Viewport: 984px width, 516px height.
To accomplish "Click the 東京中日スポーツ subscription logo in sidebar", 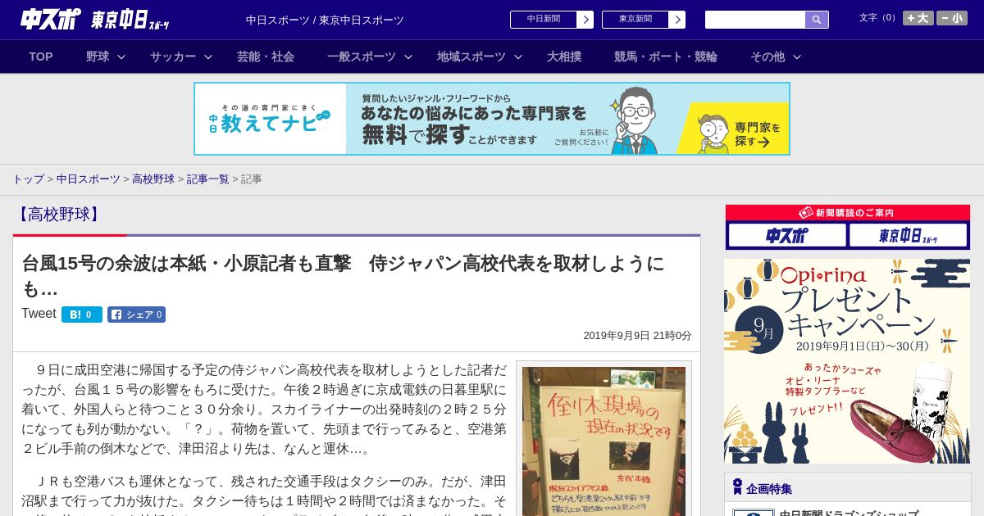I will 908,236.
